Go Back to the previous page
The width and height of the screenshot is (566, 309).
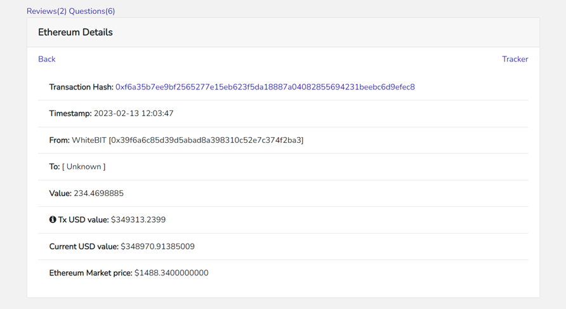coord(47,59)
